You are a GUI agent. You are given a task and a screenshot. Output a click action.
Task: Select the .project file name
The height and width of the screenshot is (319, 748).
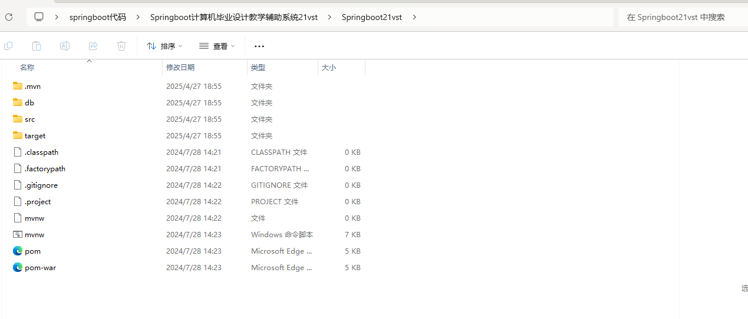pos(38,201)
